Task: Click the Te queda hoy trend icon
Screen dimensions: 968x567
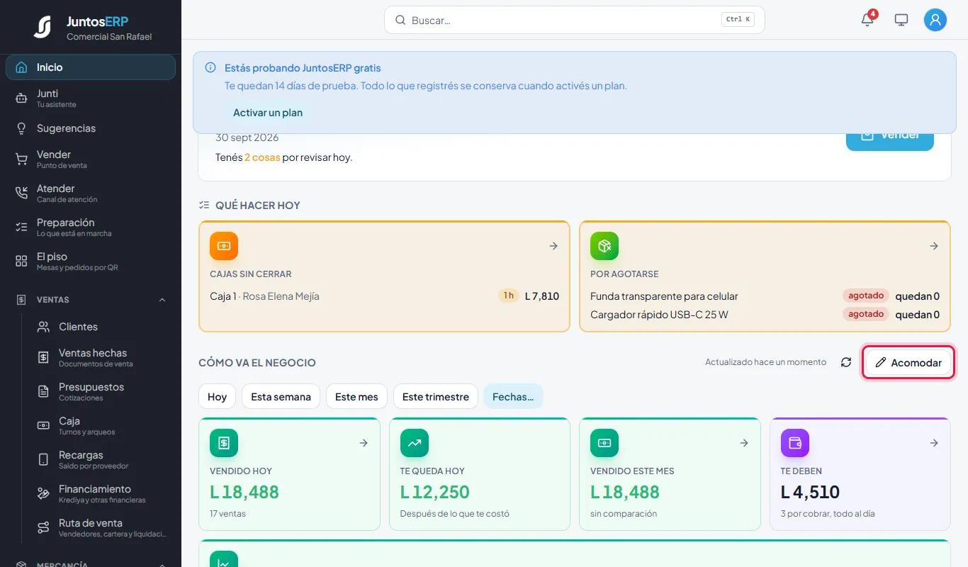Action: (x=415, y=443)
